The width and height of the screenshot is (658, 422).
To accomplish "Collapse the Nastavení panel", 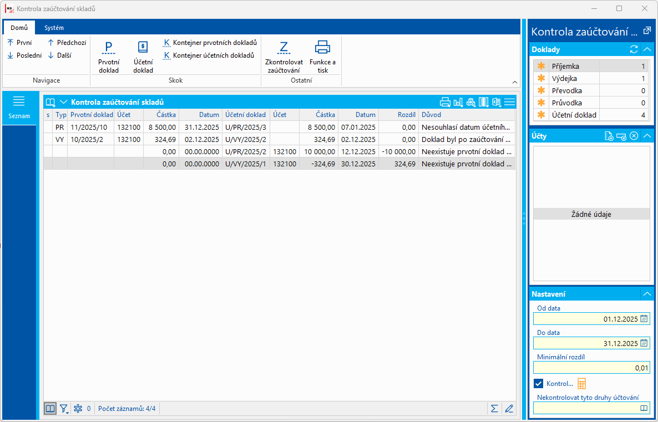I will [x=647, y=294].
